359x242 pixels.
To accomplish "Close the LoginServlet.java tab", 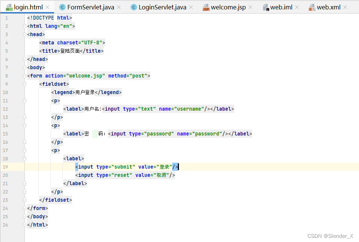I will click(x=191, y=7).
